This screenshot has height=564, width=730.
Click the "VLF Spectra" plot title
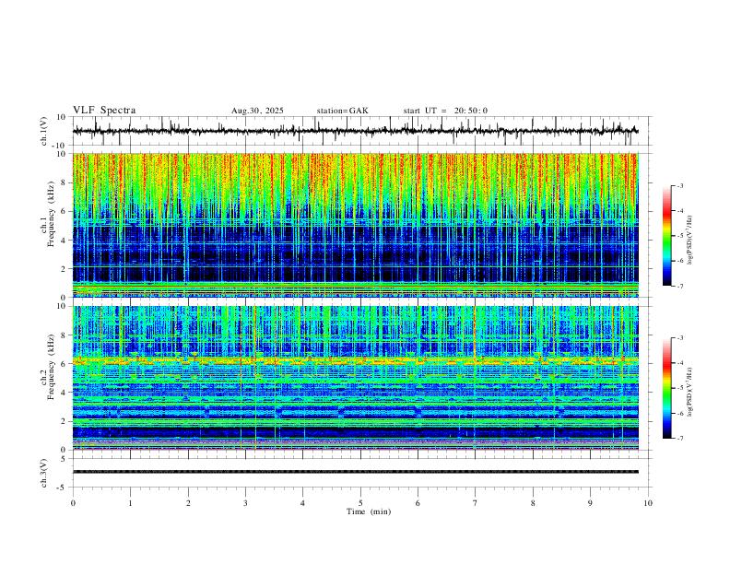pos(104,111)
